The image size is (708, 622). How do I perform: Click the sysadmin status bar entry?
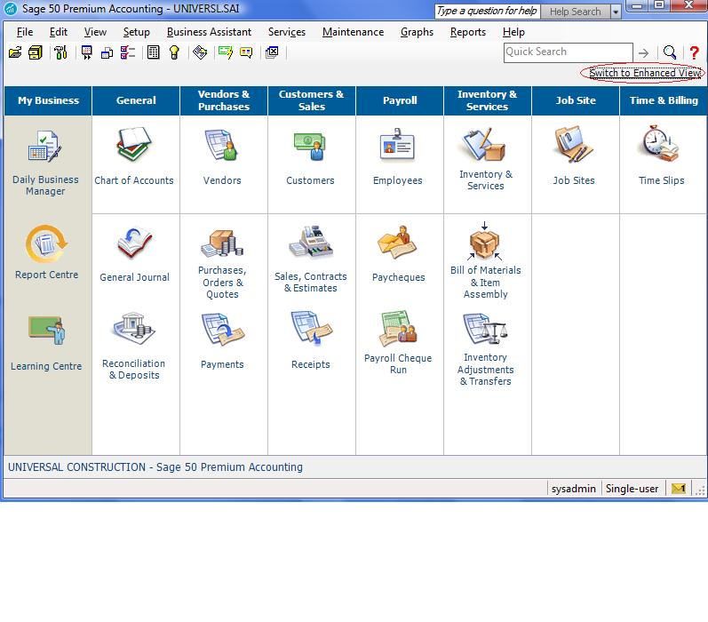tap(574, 489)
